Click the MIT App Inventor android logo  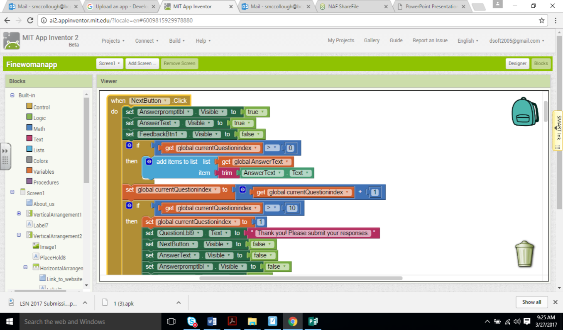[11, 41]
